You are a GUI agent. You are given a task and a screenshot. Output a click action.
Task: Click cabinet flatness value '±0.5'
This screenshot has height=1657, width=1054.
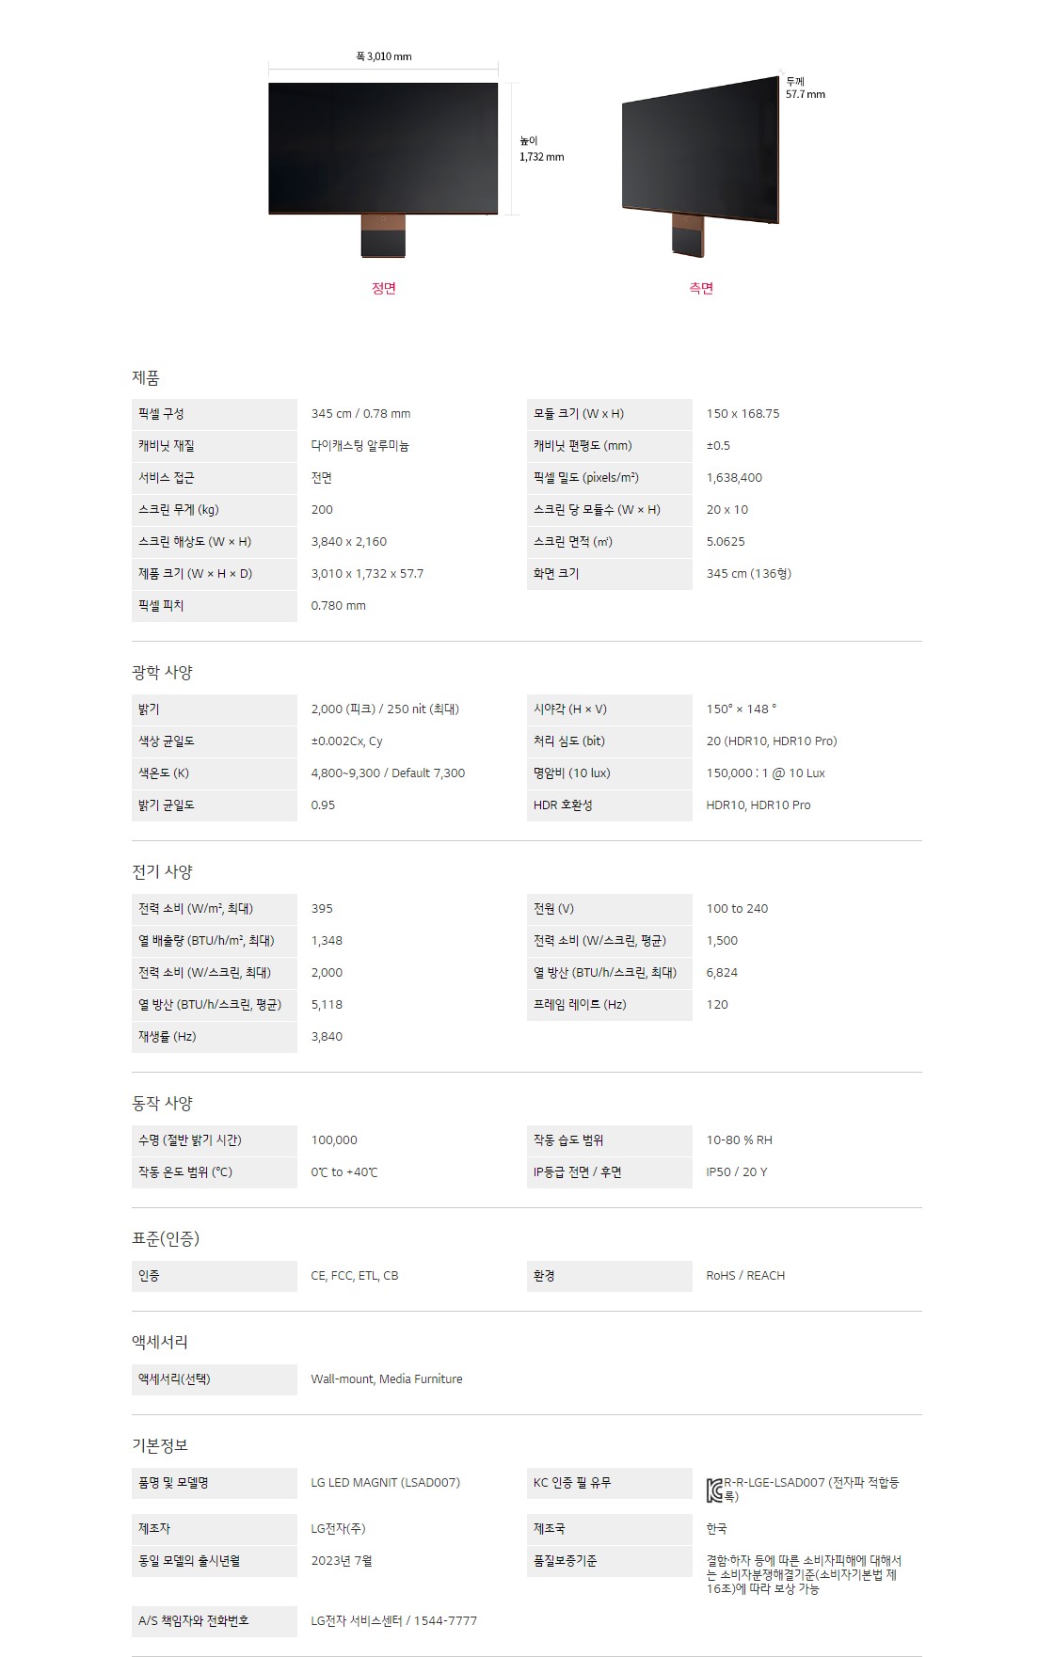click(x=718, y=446)
